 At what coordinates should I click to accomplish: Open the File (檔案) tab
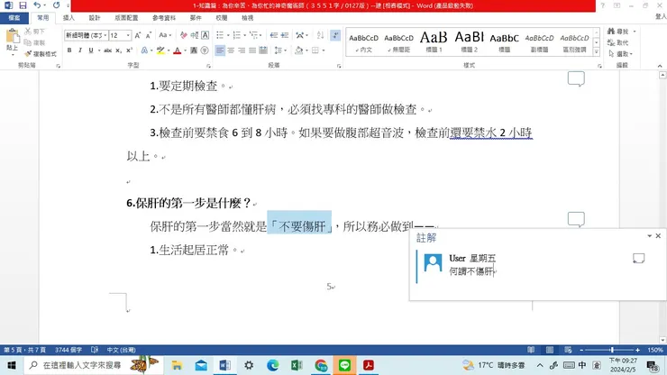(14, 18)
